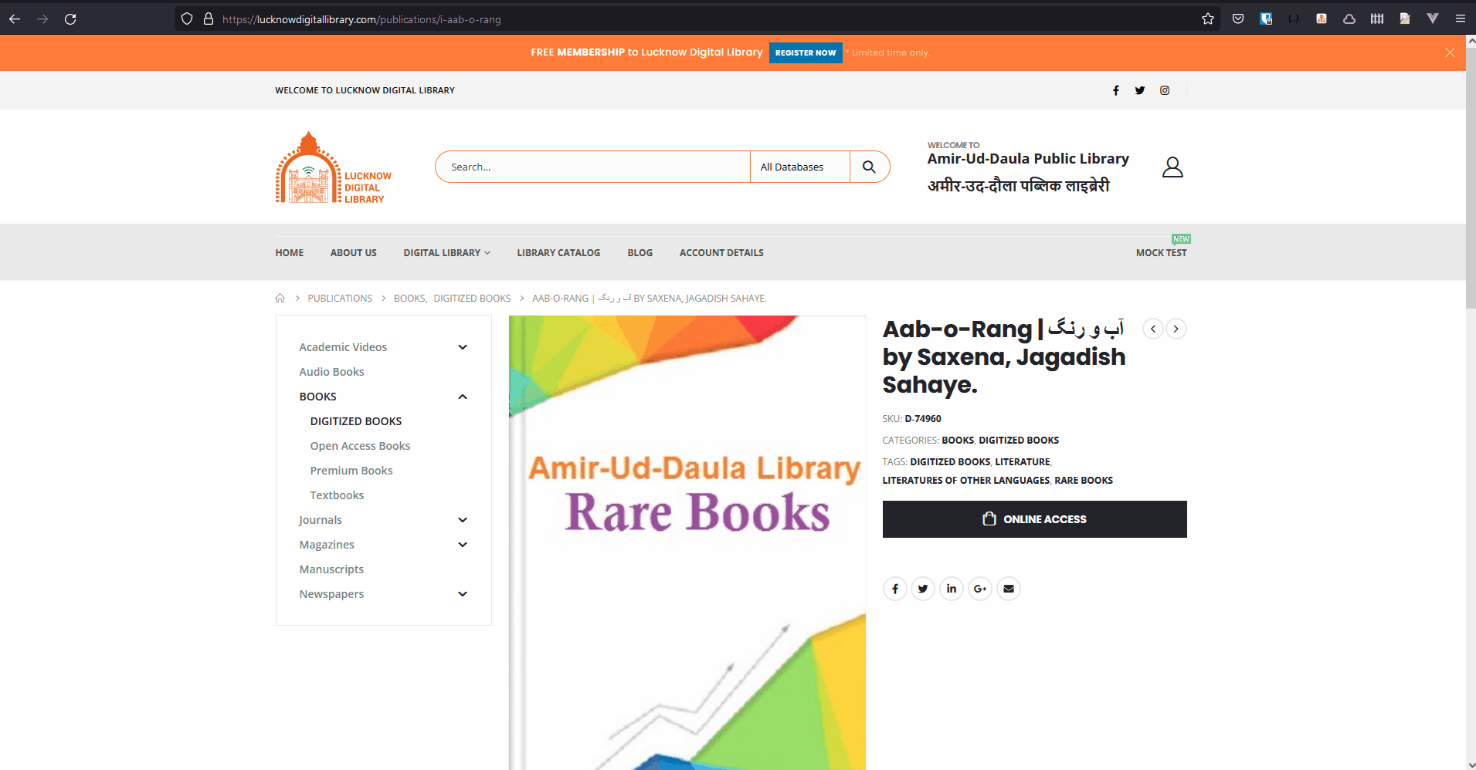This screenshot has height=770, width=1476.
Task: Select Open Access Books in the sidebar
Action: coord(360,446)
